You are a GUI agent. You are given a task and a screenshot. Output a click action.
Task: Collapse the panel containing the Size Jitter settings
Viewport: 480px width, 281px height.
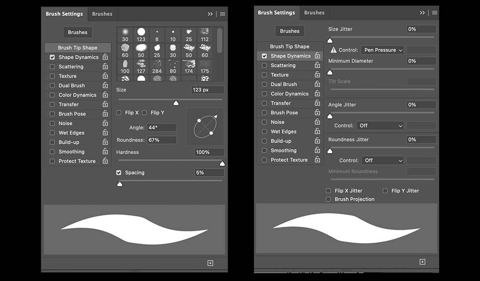tap(422, 13)
